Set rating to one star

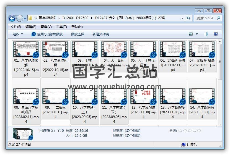tap(180, 131)
